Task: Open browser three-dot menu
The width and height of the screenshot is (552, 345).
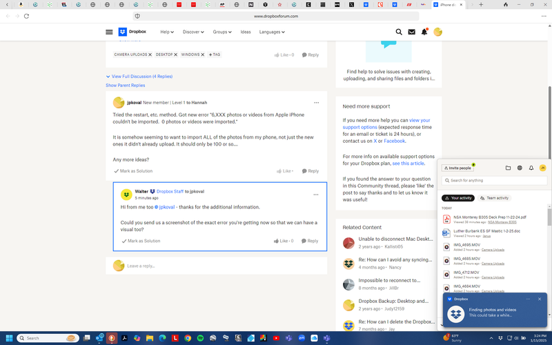Action: coord(544,16)
